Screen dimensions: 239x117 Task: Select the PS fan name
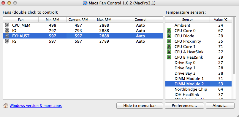point(14,41)
